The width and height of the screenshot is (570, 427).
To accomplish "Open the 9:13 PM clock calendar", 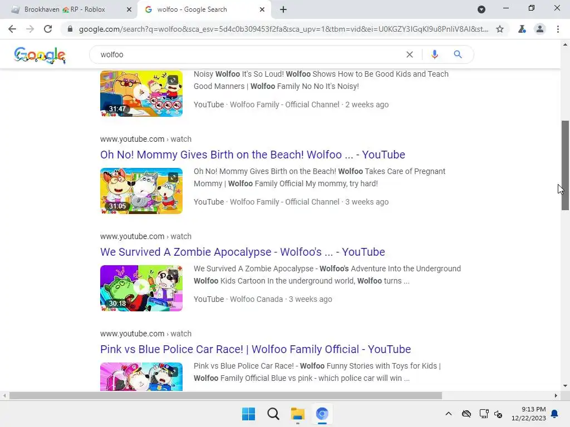I will coord(529,414).
